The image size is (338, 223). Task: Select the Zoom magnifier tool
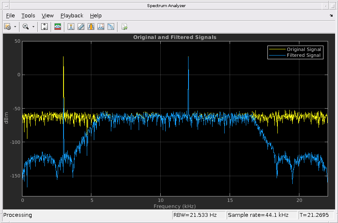pyautogui.click(x=26, y=27)
